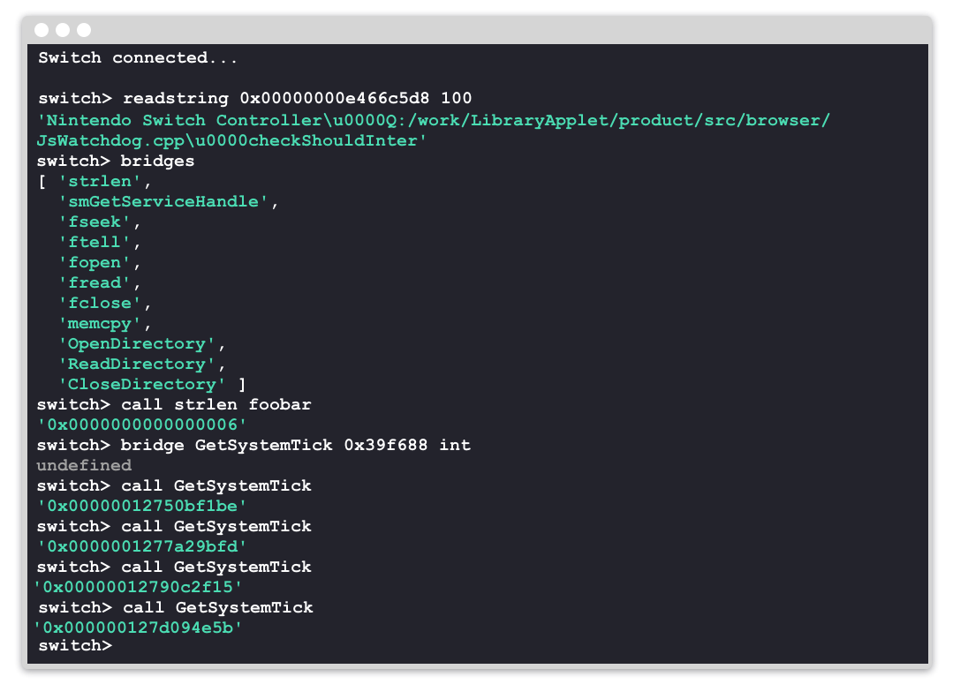The width and height of the screenshot is (953, 684).
Task: Select 'ReadDirectory' in the bridges list
Action: (x=137, y=365)
